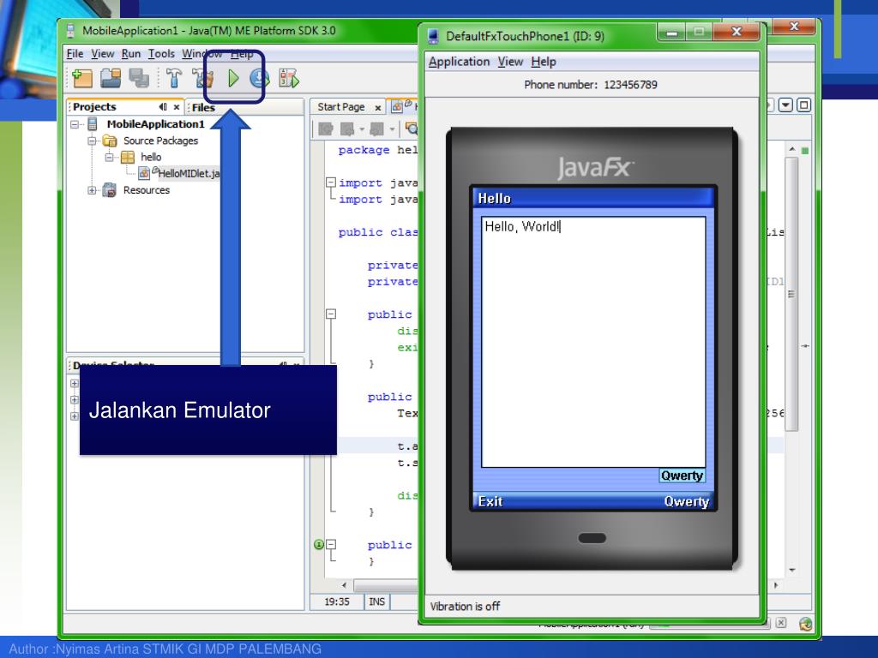This screenshot has height=658, width=878.
Task: Click editor vertical scrollbar down arrow
Action: [791, 570]
